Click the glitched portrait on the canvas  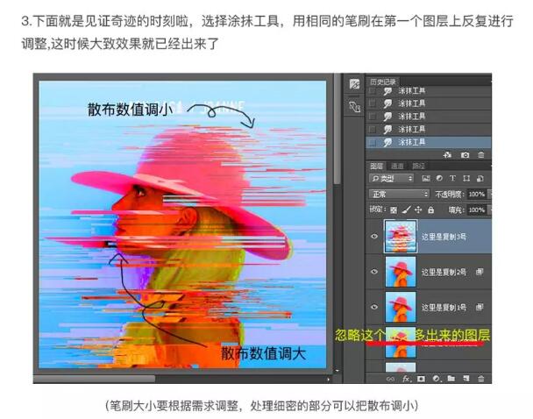pos(182,225)
